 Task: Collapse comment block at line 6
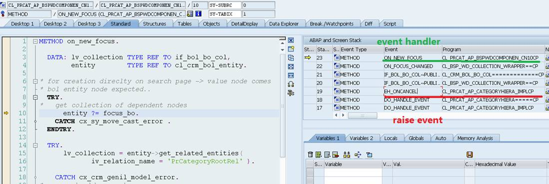pyautogui.click(x=35, y=81)
